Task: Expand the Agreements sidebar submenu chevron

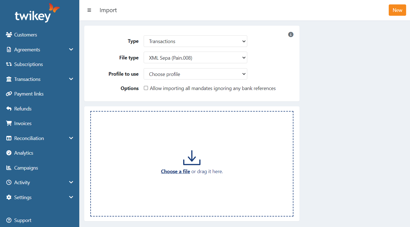Action: pyautogui.click(x=71, y=49)
